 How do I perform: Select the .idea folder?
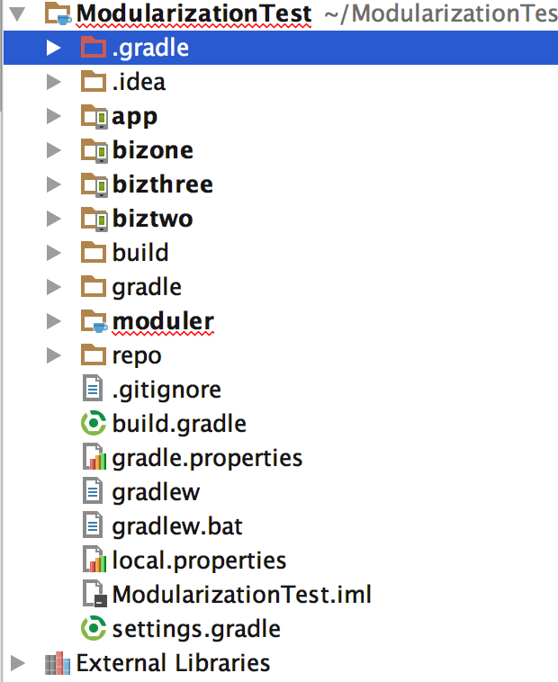pyautogui.click(x=139, y=82)
